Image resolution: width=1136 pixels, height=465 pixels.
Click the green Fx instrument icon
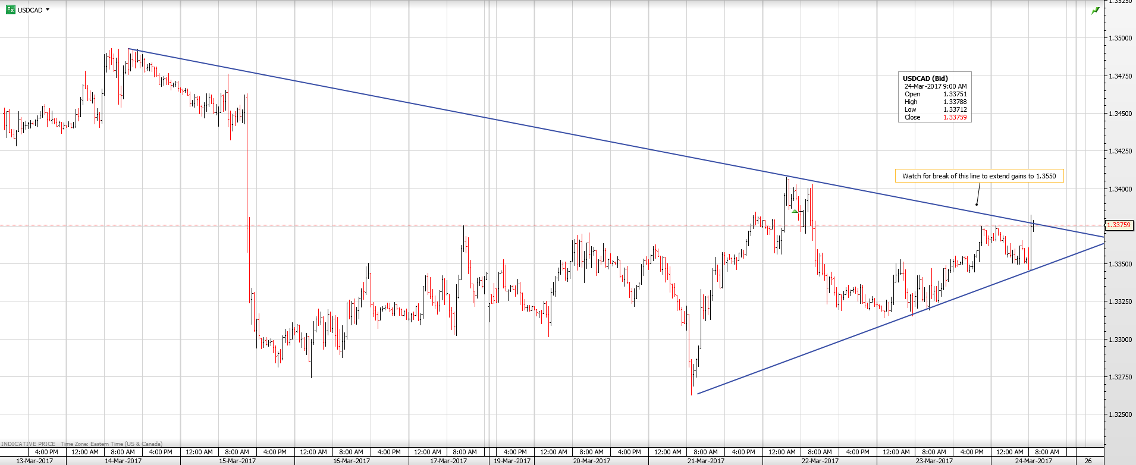click(10, 10)
